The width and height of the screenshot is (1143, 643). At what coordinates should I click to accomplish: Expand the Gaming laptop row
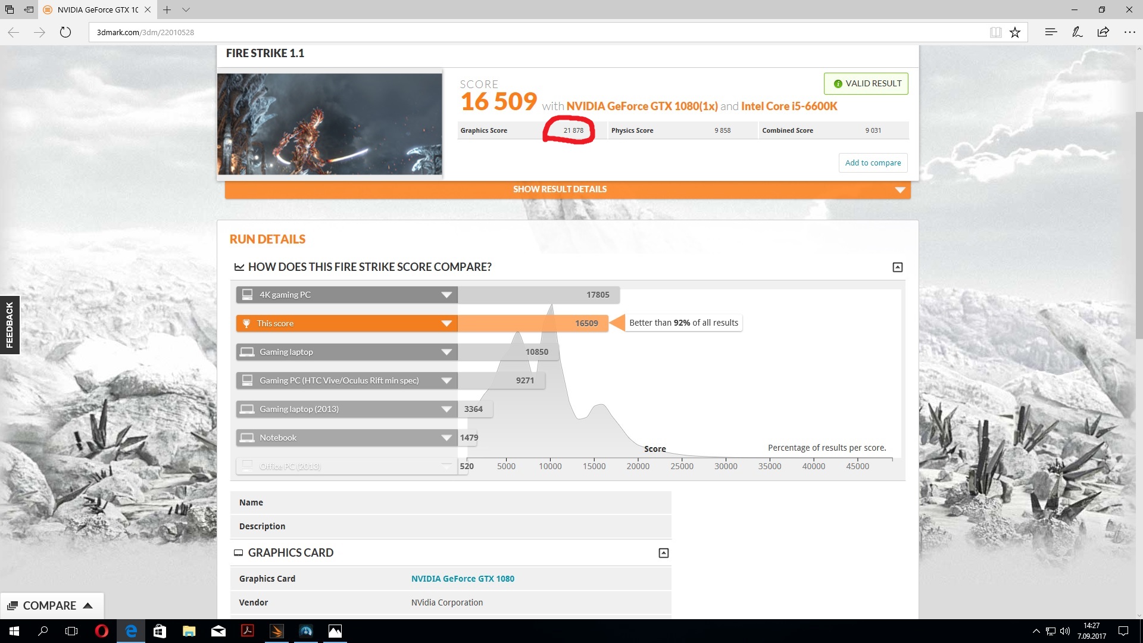point(346,352)
